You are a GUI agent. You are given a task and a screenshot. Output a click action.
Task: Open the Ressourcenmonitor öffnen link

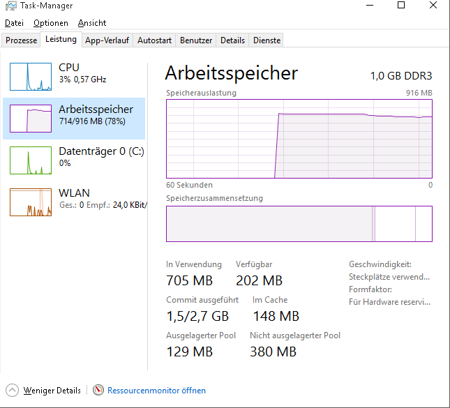(x=156, y=391)
